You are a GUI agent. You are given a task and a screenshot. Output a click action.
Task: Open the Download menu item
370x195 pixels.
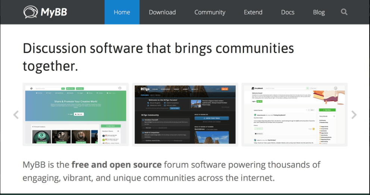coord(162,12)
